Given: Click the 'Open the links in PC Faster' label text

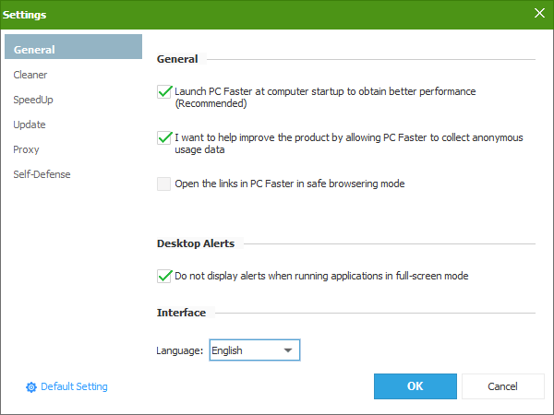Looking at the screenshot, I should tap(289, 184).
